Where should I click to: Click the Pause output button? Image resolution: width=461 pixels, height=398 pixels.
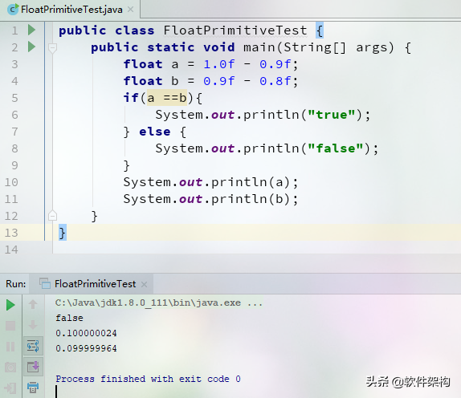[x=10, y=347]
